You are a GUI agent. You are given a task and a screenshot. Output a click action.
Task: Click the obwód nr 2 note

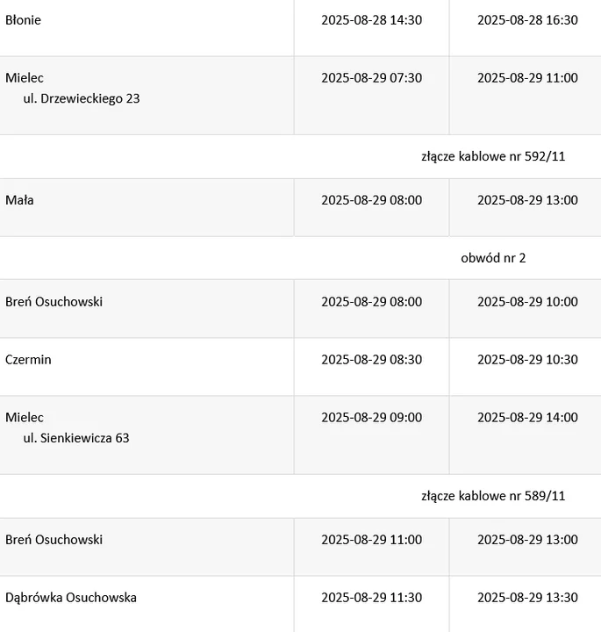(x=493, y=258)
